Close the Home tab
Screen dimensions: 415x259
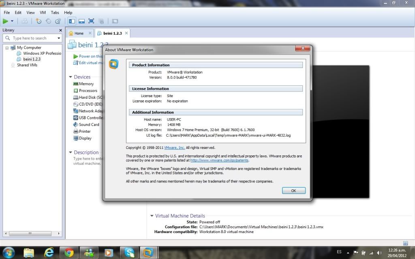click(x=90, y=33)
